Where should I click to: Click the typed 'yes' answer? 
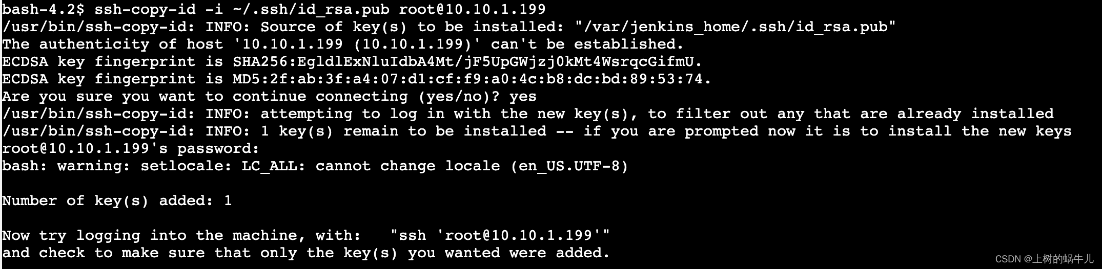tap(523, 97)
